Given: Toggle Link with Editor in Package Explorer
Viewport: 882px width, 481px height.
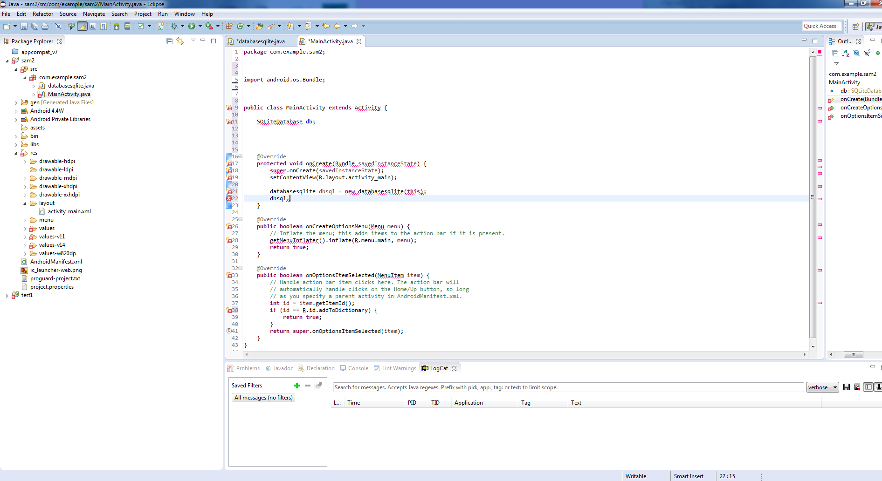Looking at the screenshot, I should 180,41.
